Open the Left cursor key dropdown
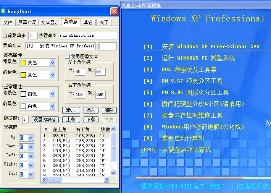Viewport: 271px width, 193px height. point(31,156)
